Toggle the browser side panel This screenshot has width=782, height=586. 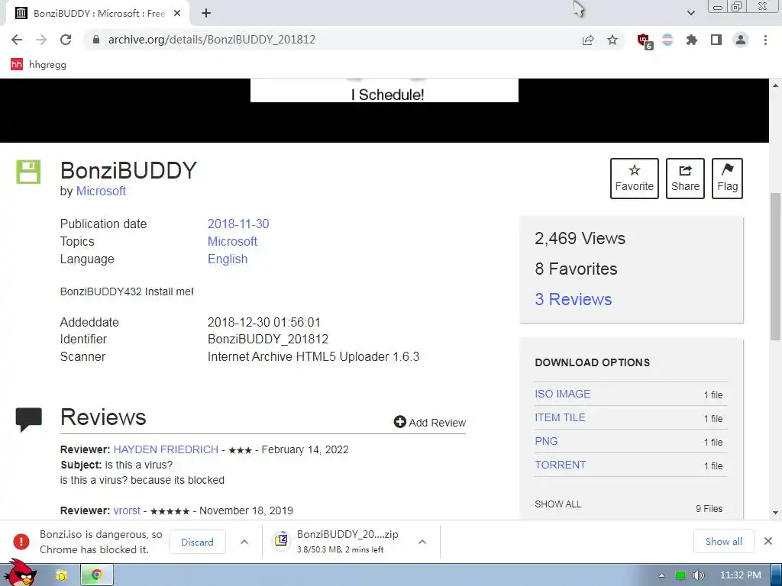click(x=716, y=40)
